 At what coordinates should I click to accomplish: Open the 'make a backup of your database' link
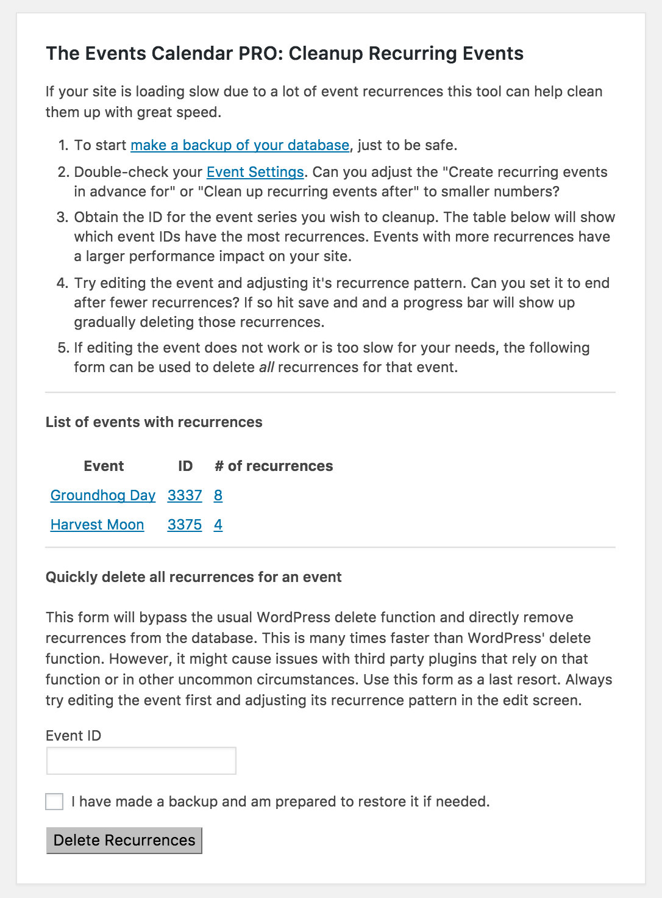(240, 145)
